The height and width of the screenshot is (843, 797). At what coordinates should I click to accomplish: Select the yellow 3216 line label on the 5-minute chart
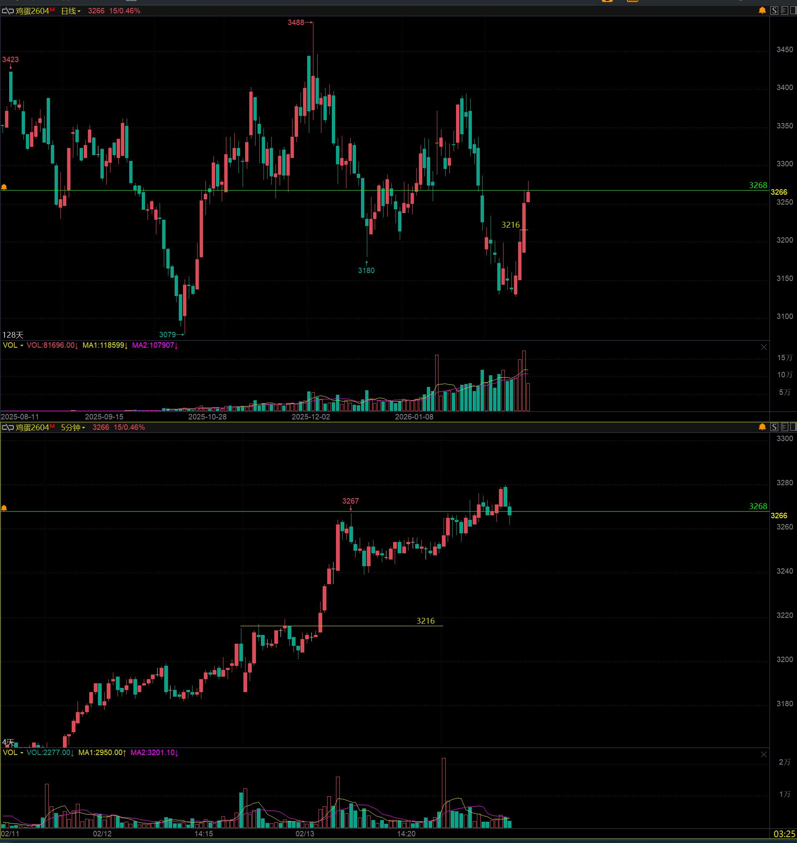point(425,621)
